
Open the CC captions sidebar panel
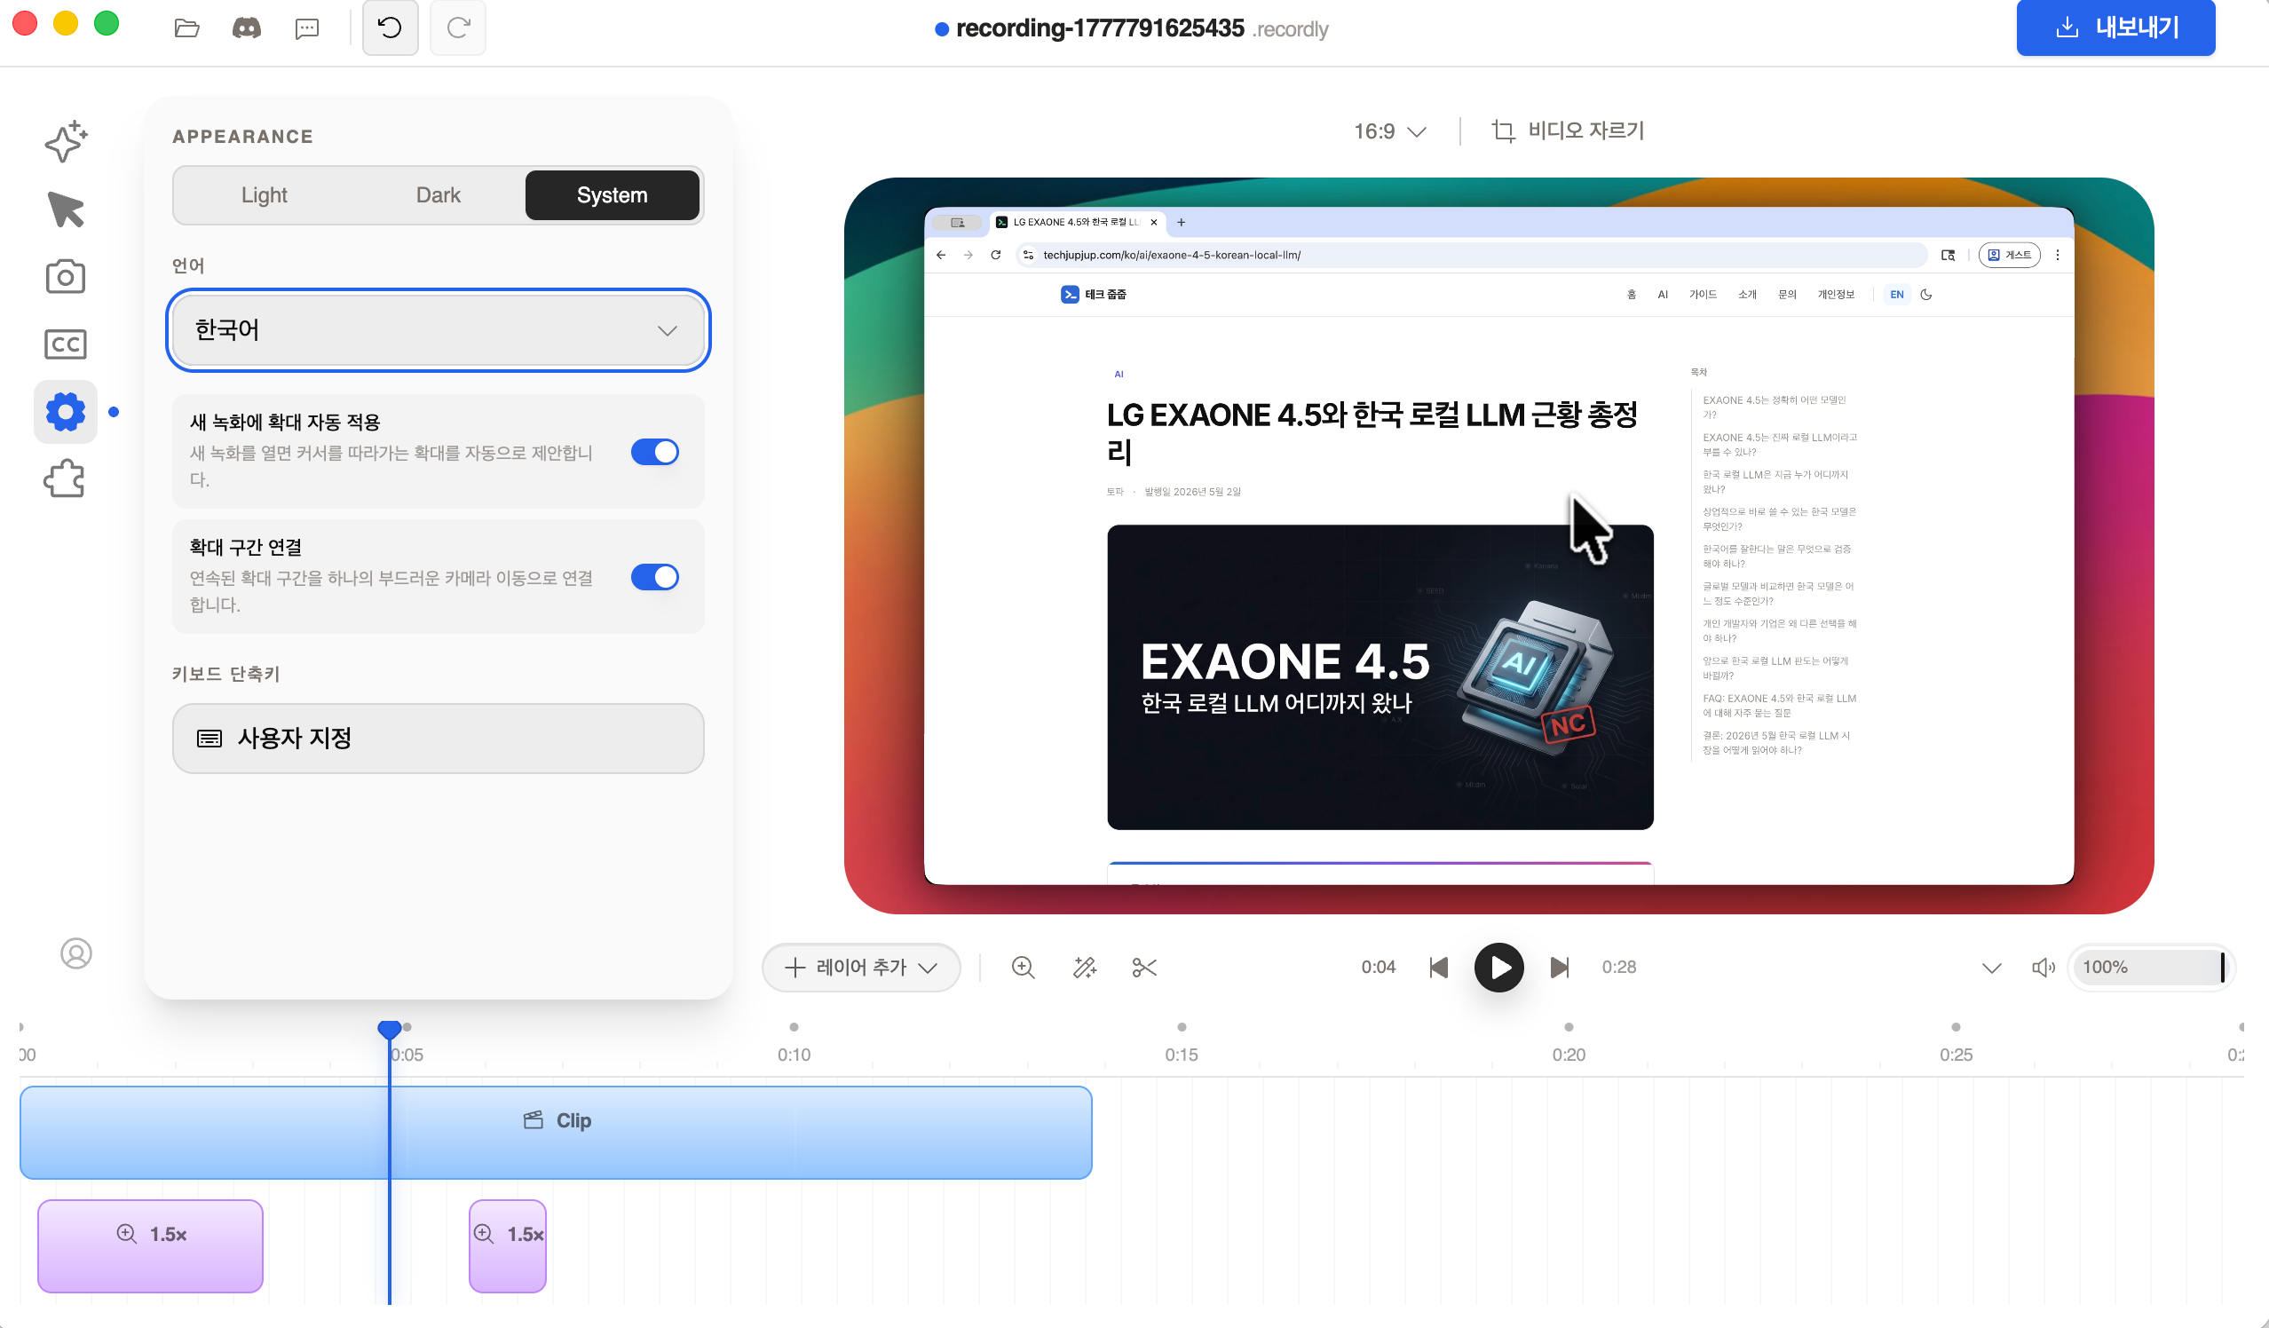(66, 344)
